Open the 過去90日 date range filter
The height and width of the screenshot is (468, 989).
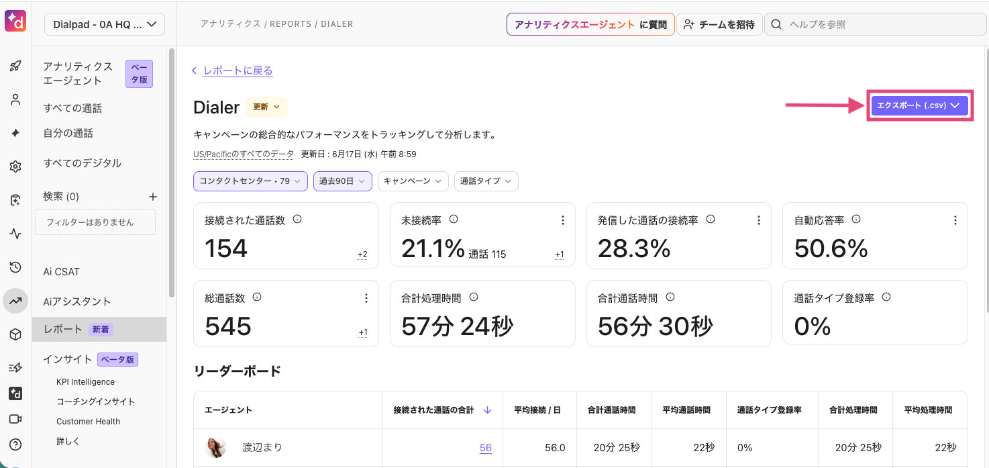click(342, 181)
